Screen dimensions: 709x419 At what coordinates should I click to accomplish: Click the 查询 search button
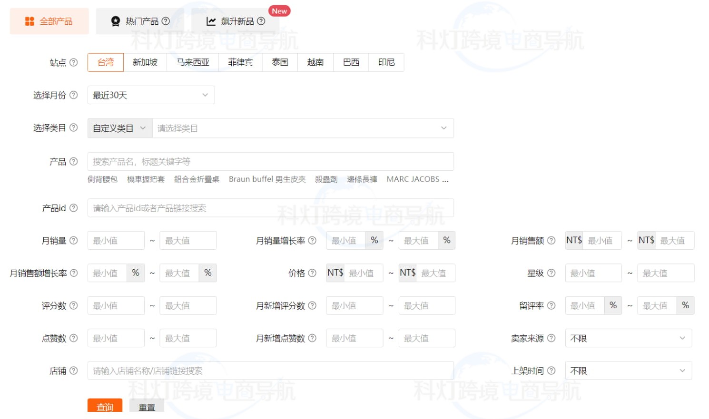105,407
